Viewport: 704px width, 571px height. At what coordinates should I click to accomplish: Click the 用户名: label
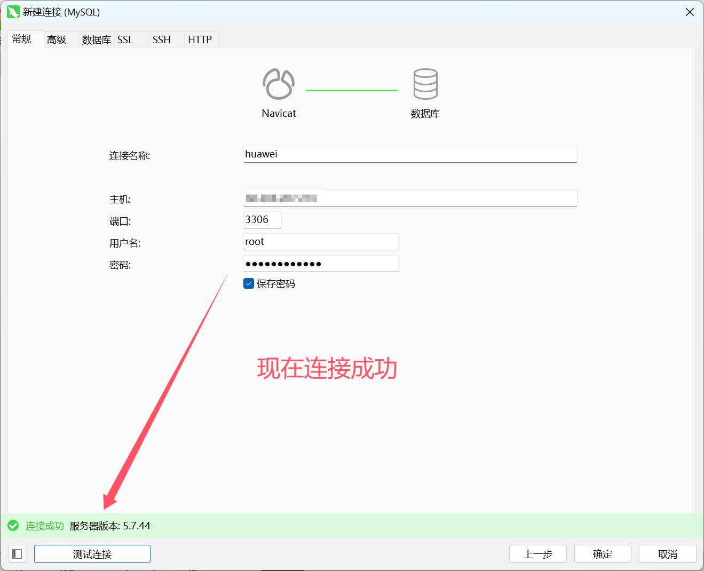click(125, 243)
